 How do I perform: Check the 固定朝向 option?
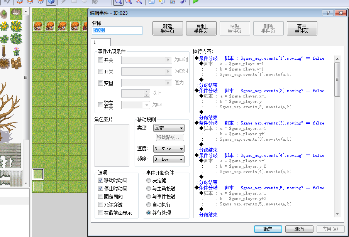(x=100, y=197)
